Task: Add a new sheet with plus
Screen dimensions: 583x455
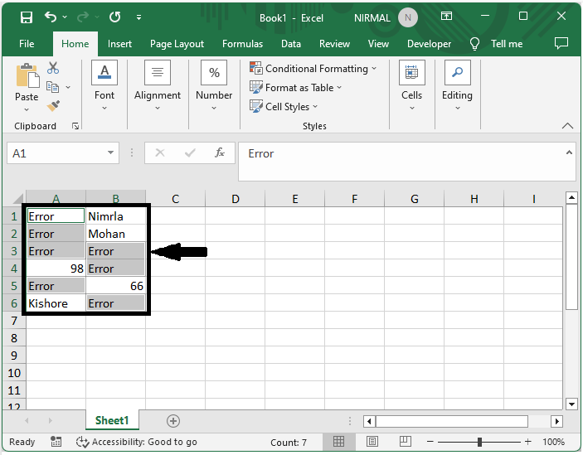Action: coord(173,421)
